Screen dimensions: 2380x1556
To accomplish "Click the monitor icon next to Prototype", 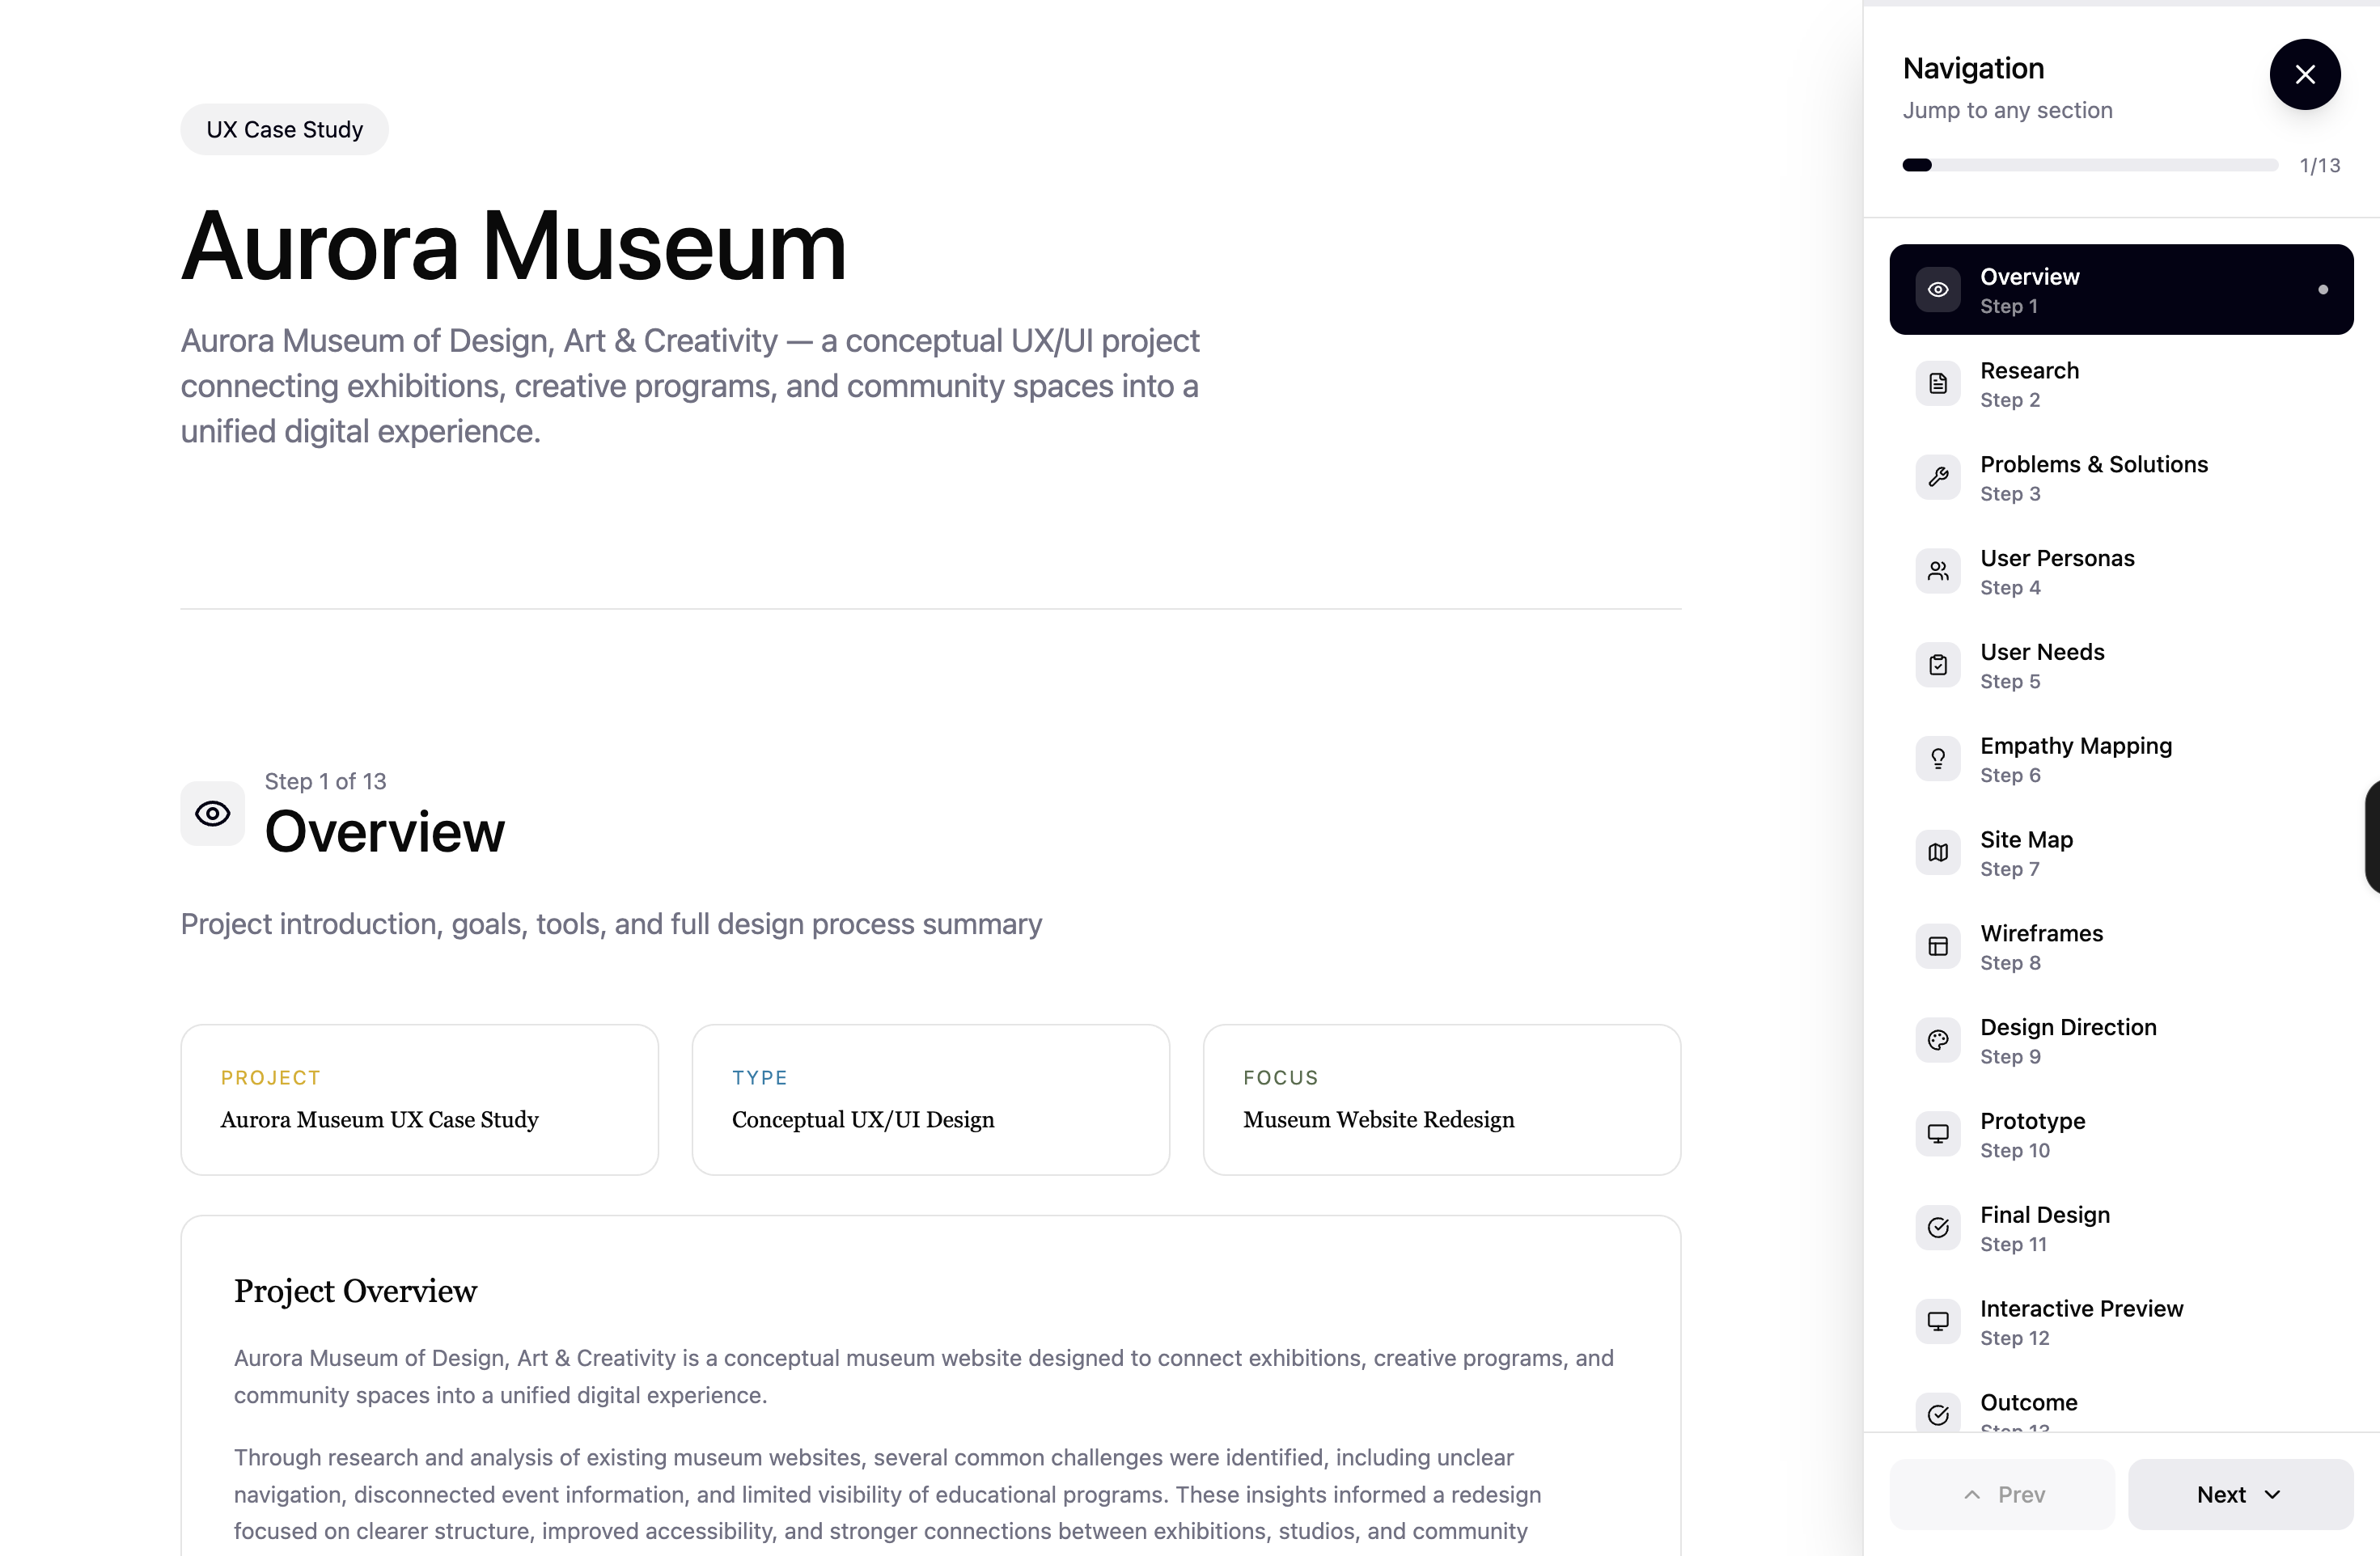I will 1938,1134.
